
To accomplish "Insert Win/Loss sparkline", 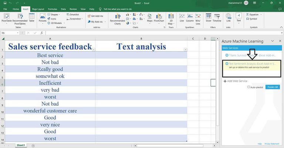I will [x=198, y=19].
